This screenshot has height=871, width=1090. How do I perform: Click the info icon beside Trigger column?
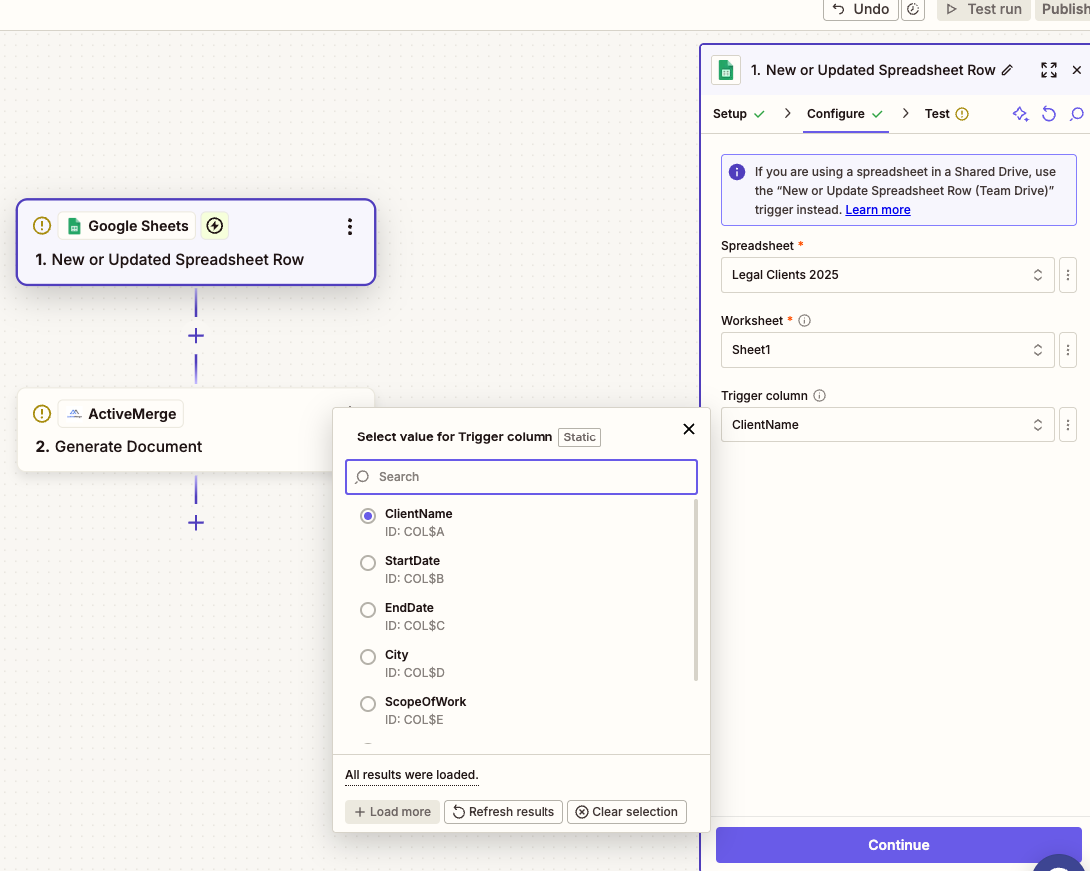pyautogui.click(x=819, y=396)
